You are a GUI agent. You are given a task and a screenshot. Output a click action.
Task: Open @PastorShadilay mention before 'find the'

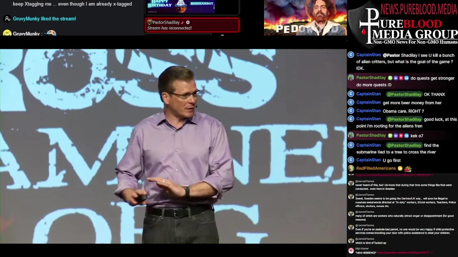point(404,145)
